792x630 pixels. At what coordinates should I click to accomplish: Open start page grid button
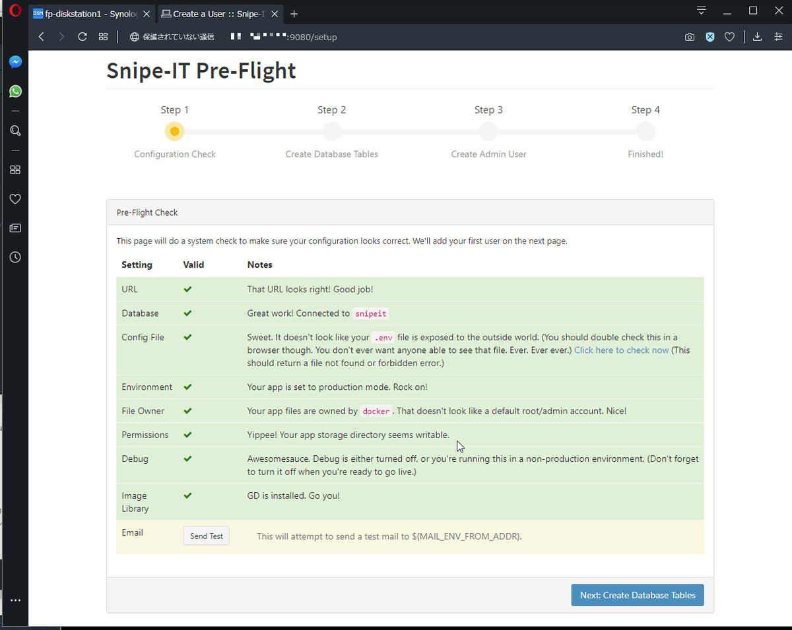103,37
